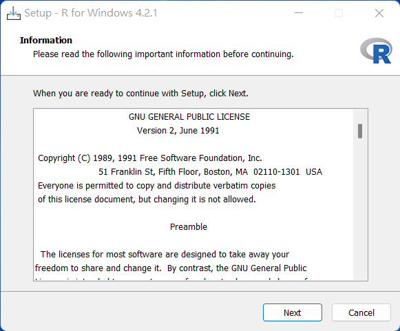Image resolution: width=400 pixels, height=331 pixels.
Task: Click the 'Version 2, June 1991' line
Action: [x=178, y=131]
